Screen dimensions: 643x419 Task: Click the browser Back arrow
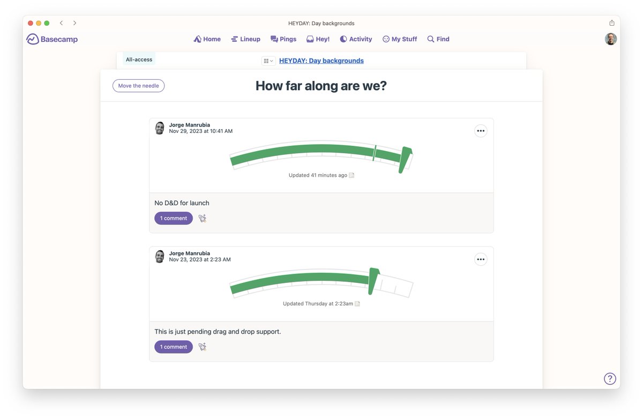click(62, 23)
